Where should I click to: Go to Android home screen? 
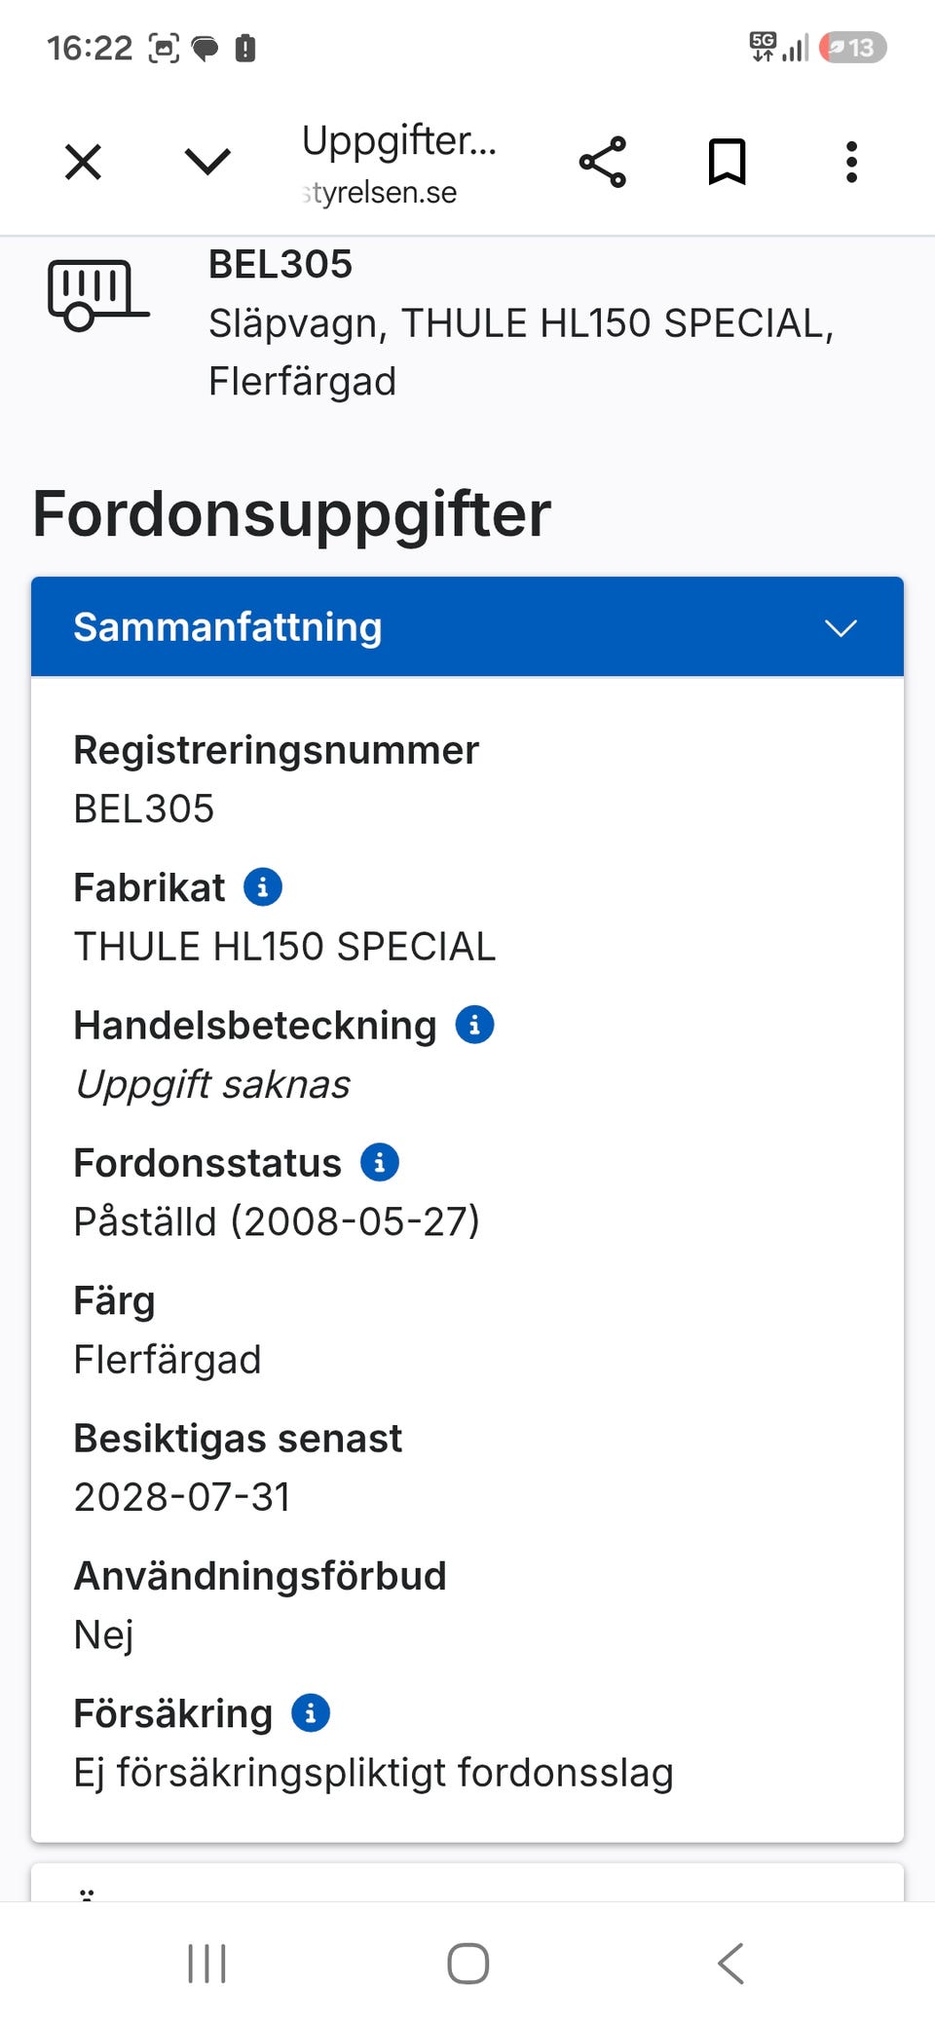[x=467, y=1964]
